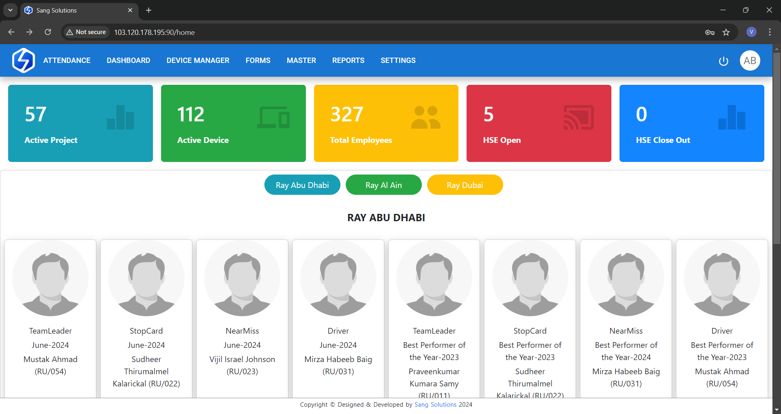Click Mustak Ahmad TeamLeader June-2024 avatar
This screenshot has width=781, height=414.
(x=50, y=278)
